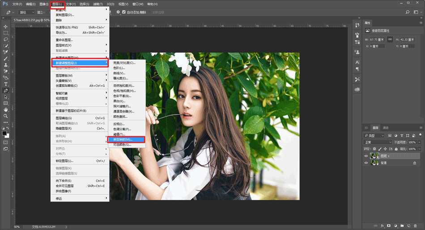
Task: Select the Horizontal Type tool
Action: coord(6,84)
